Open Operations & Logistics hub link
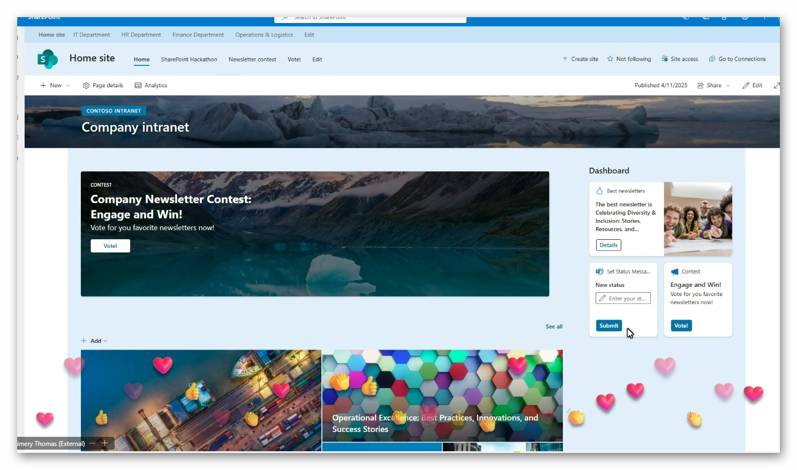This screenshot has height=470, width=797. (264, 35)
